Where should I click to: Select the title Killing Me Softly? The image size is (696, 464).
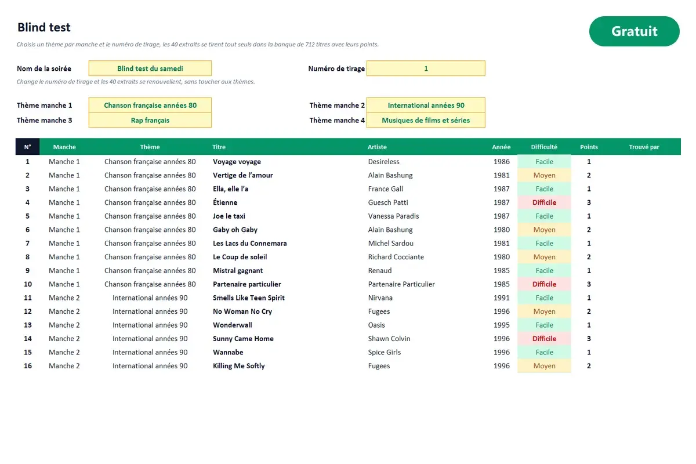[x=238, y=366]
